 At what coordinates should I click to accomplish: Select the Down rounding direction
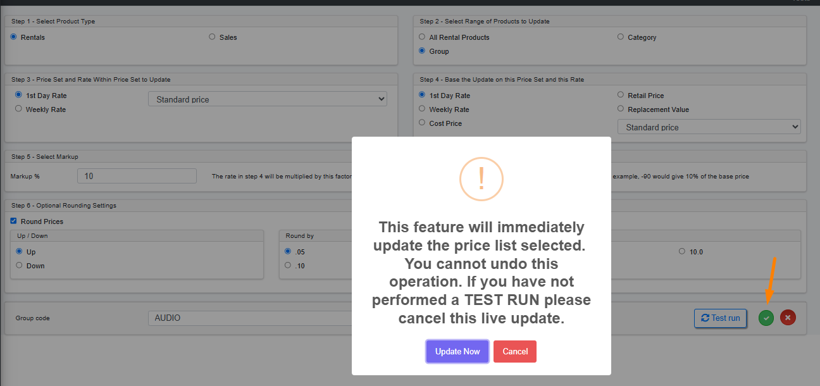click(x=19, y=266)
